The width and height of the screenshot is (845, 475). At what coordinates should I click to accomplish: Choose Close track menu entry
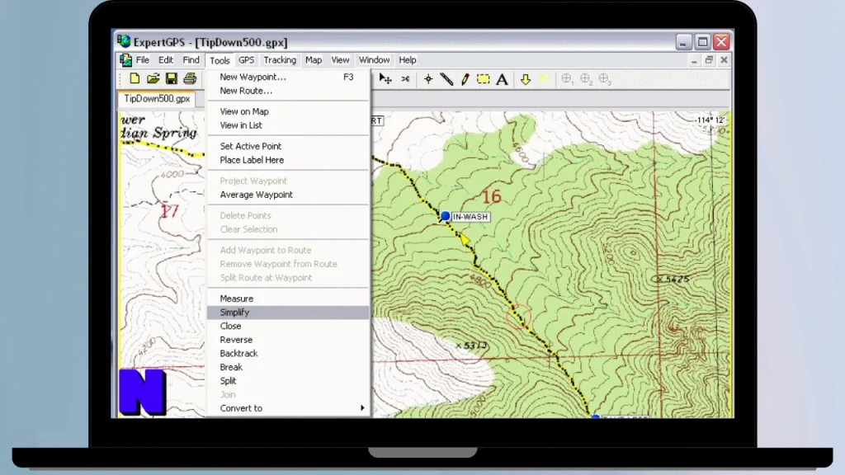[288, 326]
